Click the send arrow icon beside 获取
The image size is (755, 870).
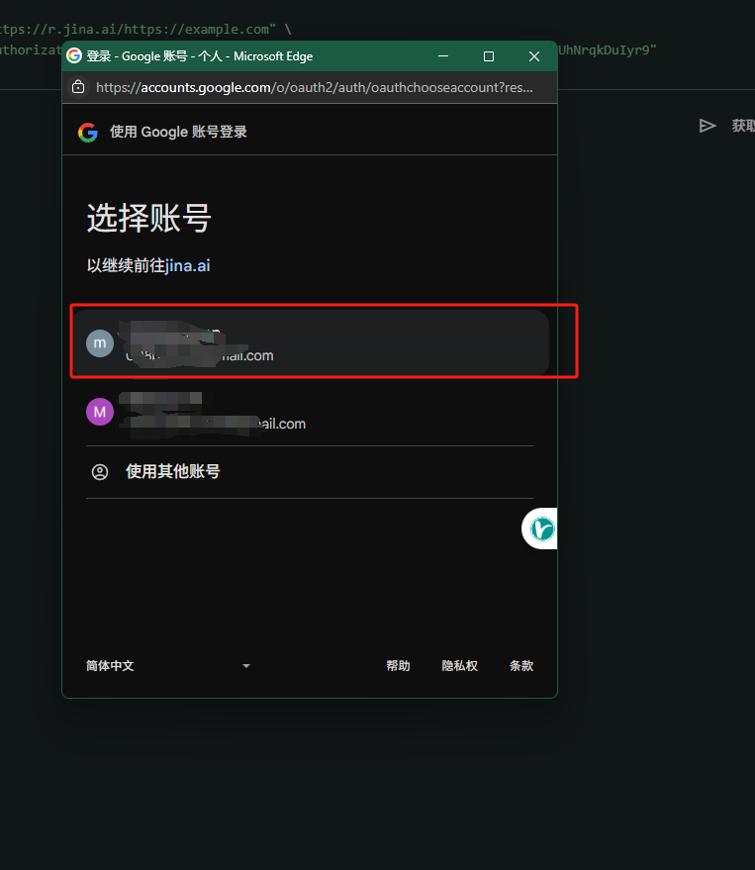pyautogui.click(x=707, y=126)
